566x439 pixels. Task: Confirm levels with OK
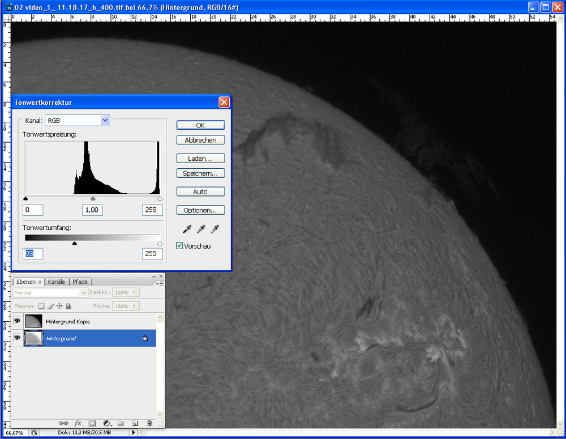click(x=201, y=125)
